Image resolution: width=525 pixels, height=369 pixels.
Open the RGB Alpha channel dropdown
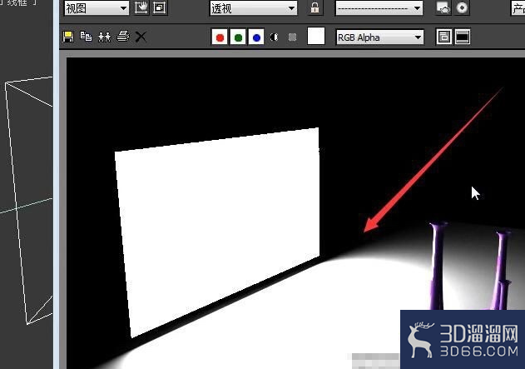tap(379, 37)
